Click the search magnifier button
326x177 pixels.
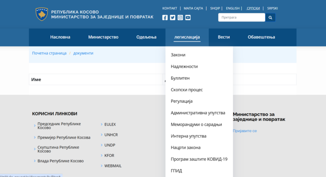270,17
